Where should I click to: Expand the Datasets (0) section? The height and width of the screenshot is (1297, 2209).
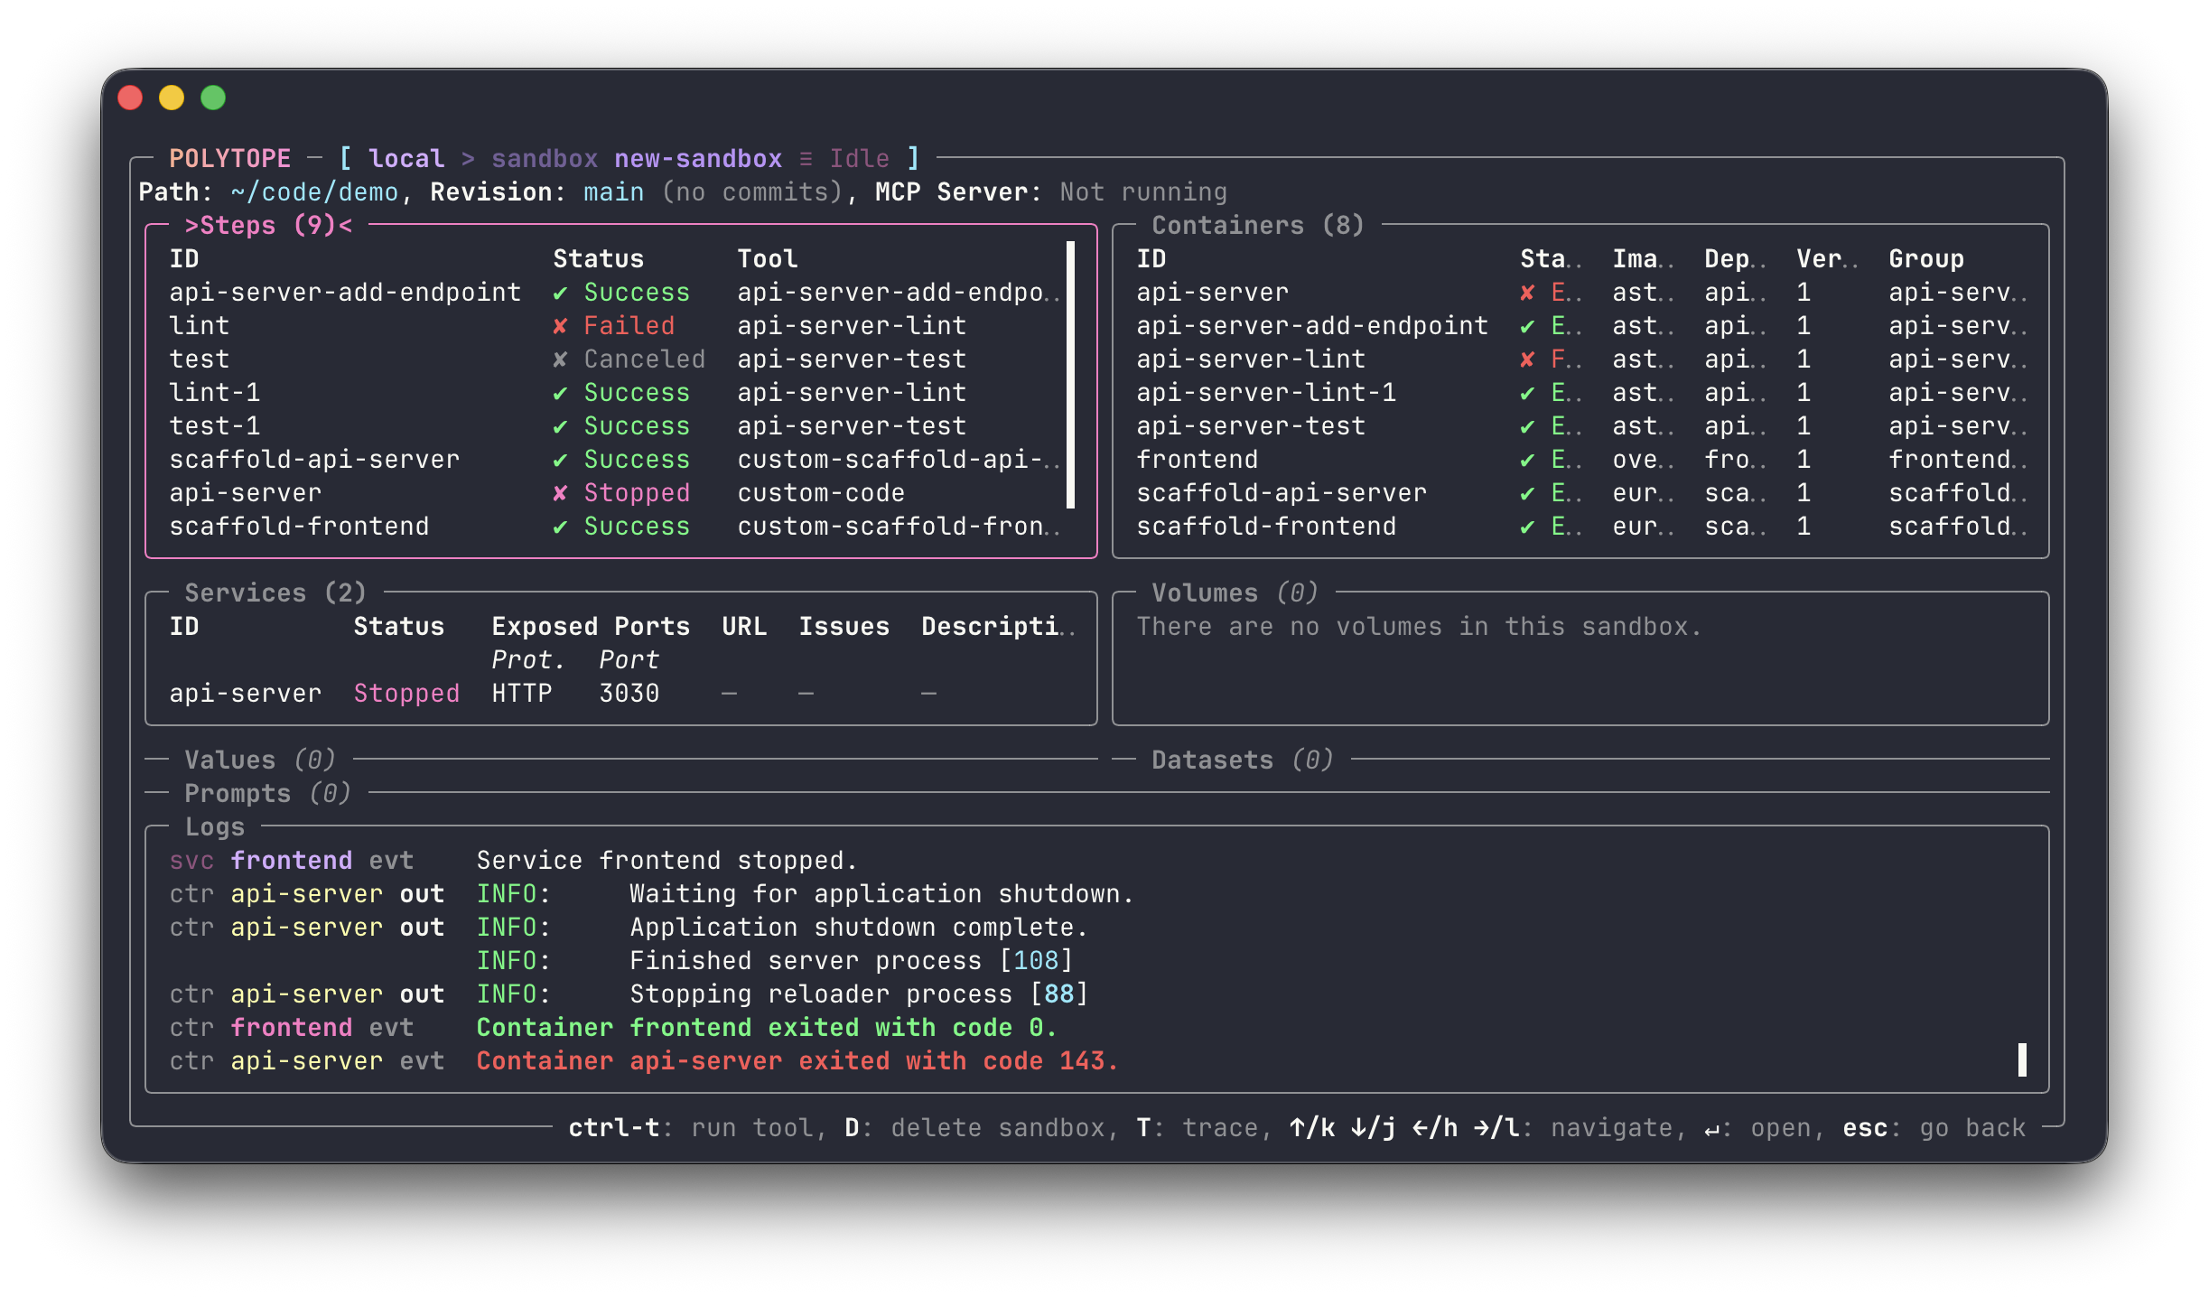(x=1243, y=760)
